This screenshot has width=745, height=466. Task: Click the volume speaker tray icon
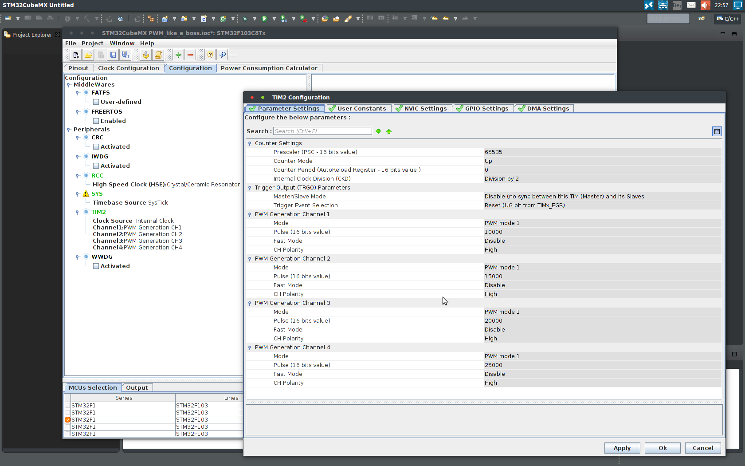tap(705, 5)
